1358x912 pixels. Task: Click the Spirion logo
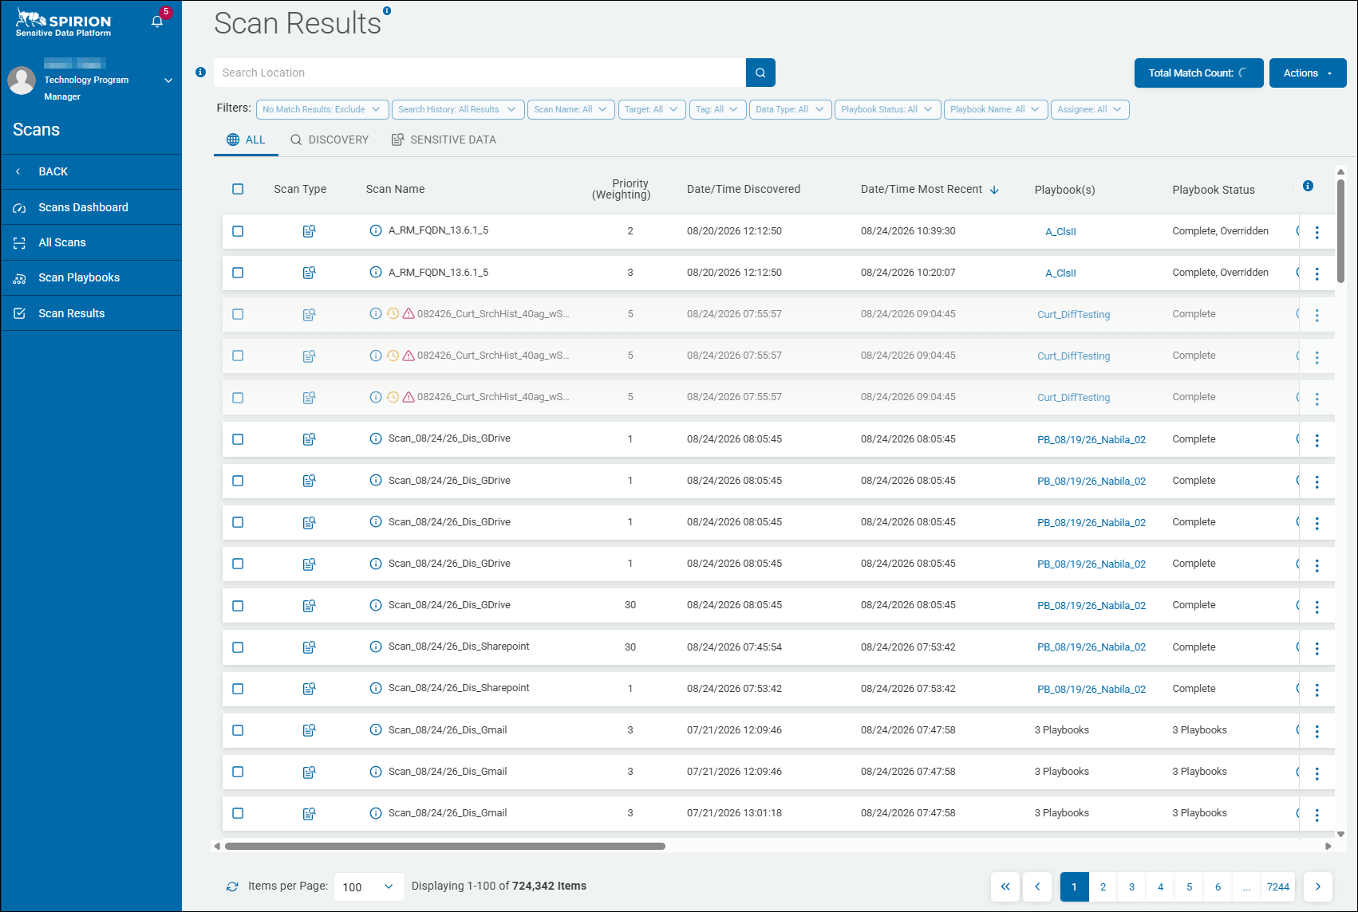click(x=64, y=24)
